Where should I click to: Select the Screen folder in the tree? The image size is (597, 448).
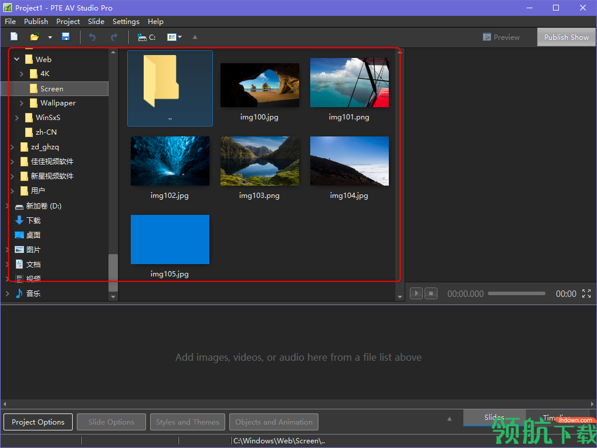[x=55, y=88]
